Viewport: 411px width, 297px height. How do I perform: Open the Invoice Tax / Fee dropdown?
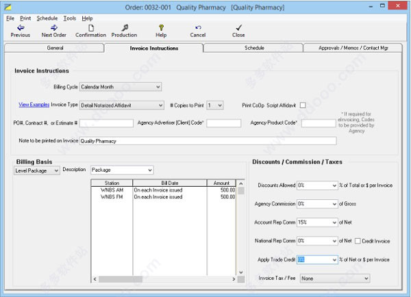click(335, 278)
